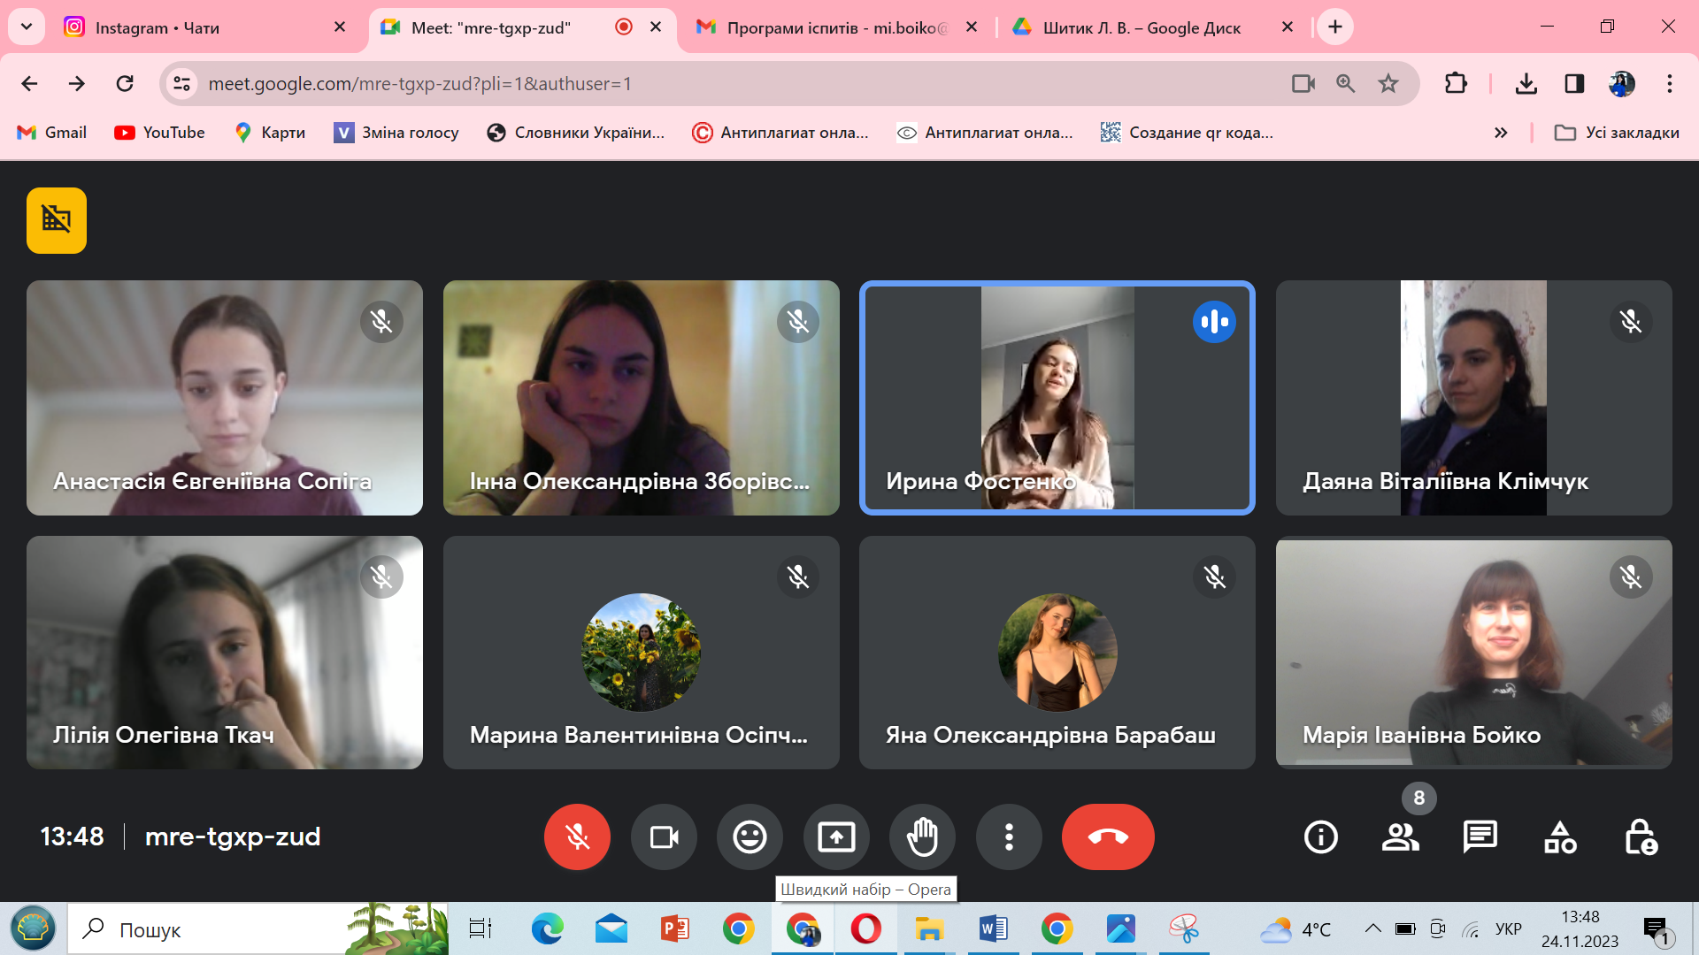Leave the call with red hang-up button
This screenshot has width=1699, height=955.
[1108, 837]
